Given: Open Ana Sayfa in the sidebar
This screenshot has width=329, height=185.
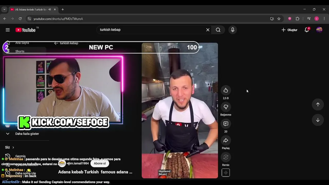Looking at the screenshot, I should pos(22,43).
